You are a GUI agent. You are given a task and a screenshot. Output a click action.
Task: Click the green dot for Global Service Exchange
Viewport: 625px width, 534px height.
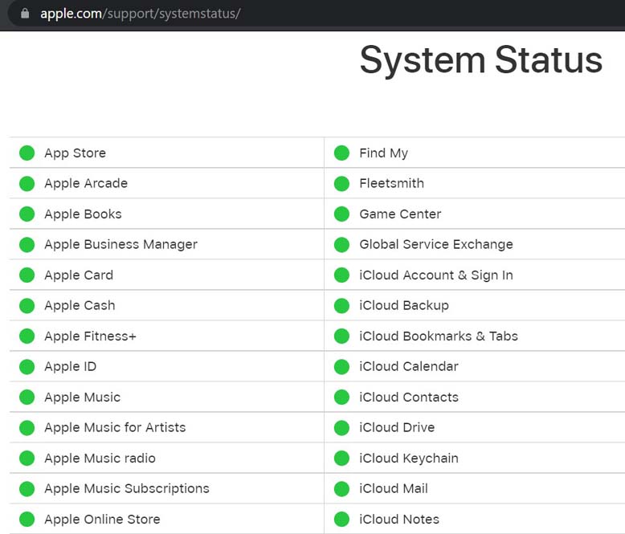pyautogui.click(x=341, y=245)
